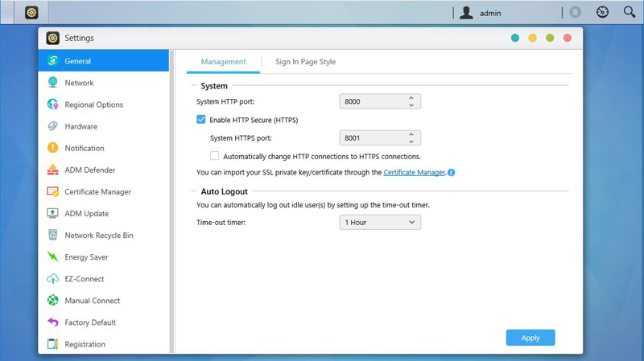
Task: Select Notification in the sidebar
Action: coord(104,148)
